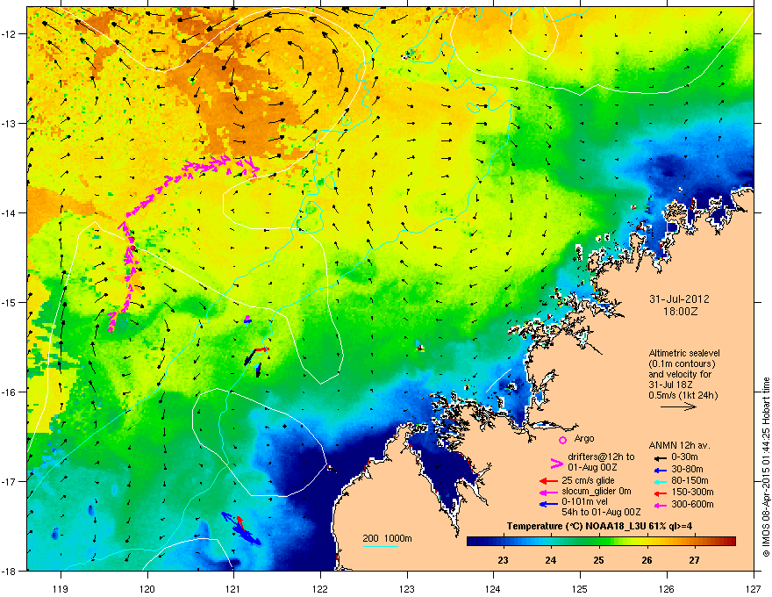
Task: Click the red glider arrow near longitude 121.3, latitude -15.5
Action: coord(261,349)
